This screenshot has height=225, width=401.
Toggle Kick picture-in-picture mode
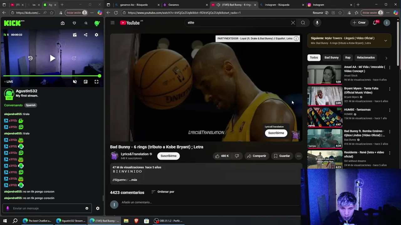point(86,82)
